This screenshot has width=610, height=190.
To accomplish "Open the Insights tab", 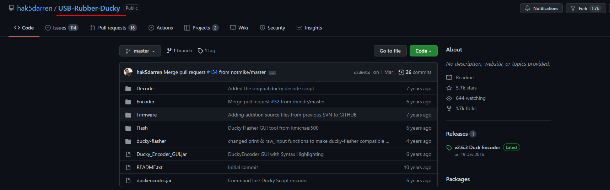I will tap(309, 28).
